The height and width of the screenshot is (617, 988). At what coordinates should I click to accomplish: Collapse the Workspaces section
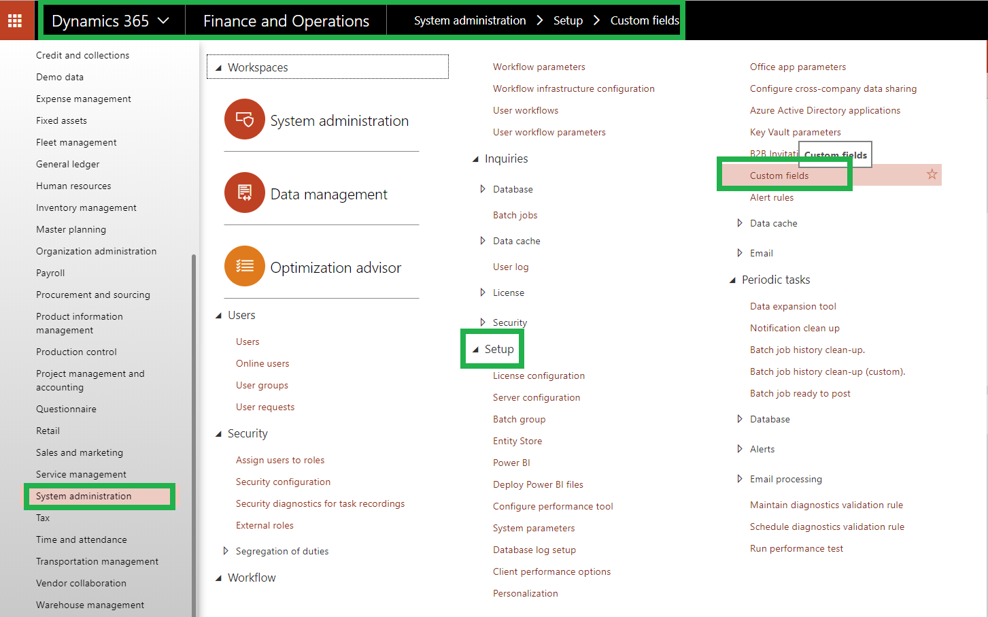218,67
